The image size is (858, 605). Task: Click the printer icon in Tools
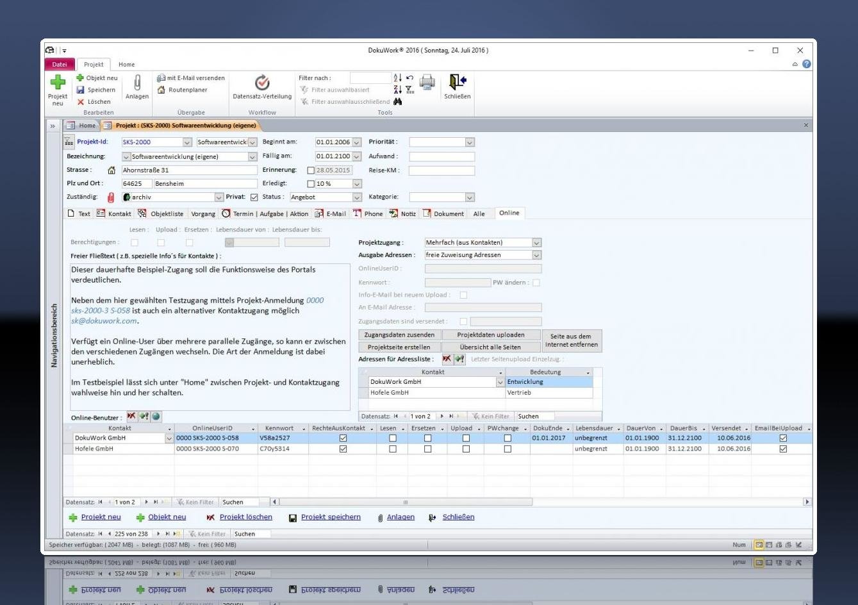pyautogui.click(x=427, y=82)
